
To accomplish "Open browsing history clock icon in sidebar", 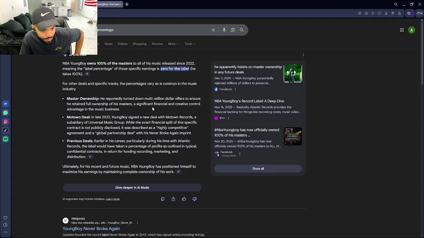I will click(5, 225).
